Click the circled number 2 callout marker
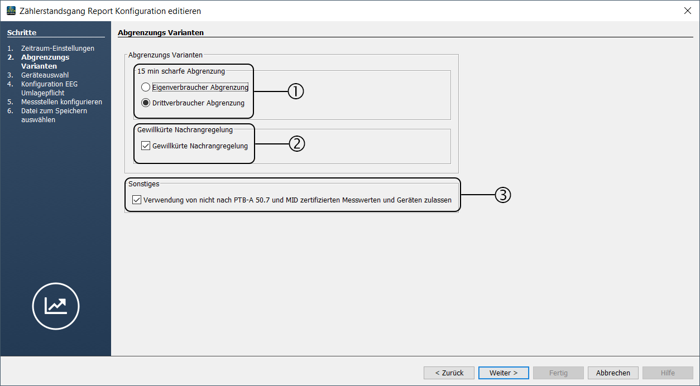Screen dimensions: 700x386 [296, 144]
